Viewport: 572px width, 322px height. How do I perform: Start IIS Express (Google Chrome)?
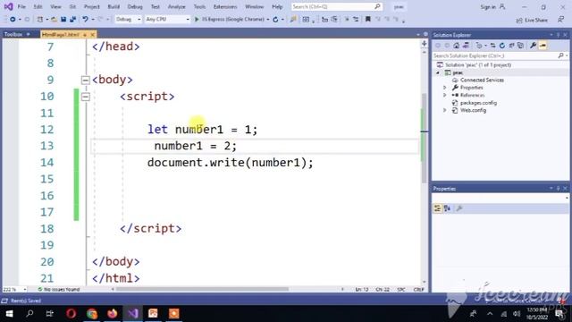click(x=229, y=20)
